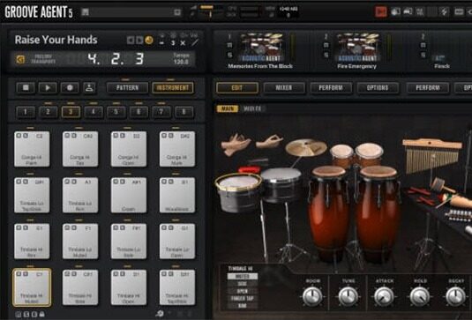The width and height of the screenshot is (472, 320).
Task: Start playback with the play triangle button
Action: [x=48, y=87]
